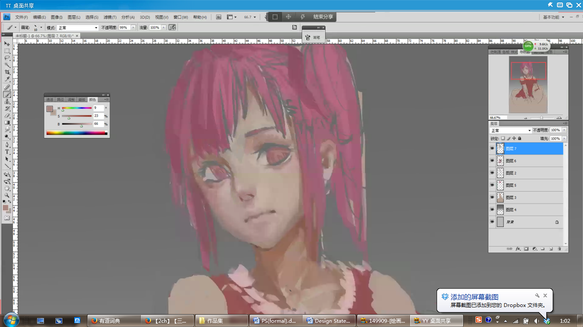The image size is (583, 327).
Task: Open the 滤镜(T) menu
Action: tap(110, 17)
